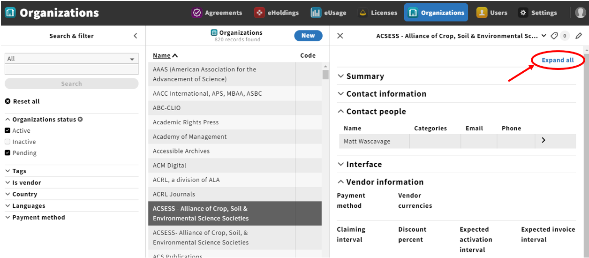The image size is (589, 258).
Task: Open the Users app
Action: 492,13
